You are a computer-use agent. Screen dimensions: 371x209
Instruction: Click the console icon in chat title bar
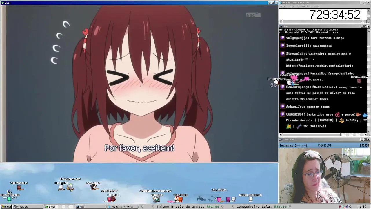pyautogui.click(x=281, y=26)
